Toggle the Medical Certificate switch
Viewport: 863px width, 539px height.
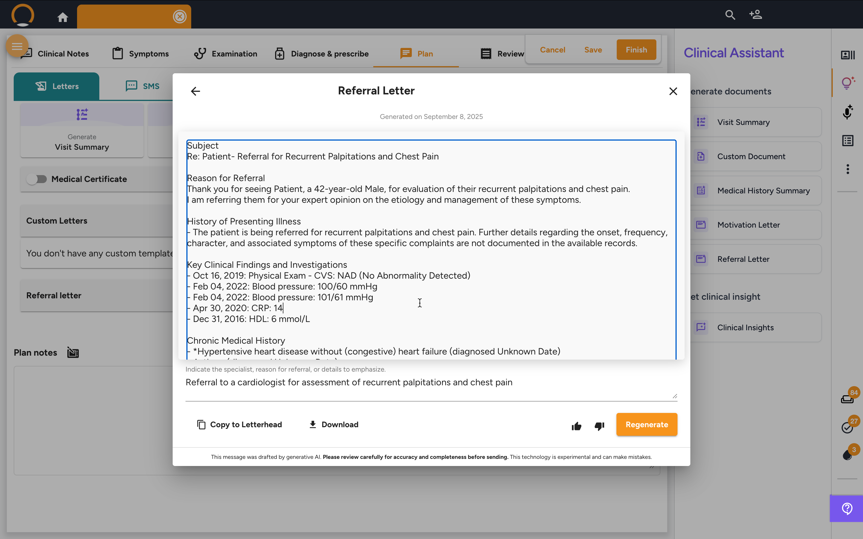click(37, 179)
